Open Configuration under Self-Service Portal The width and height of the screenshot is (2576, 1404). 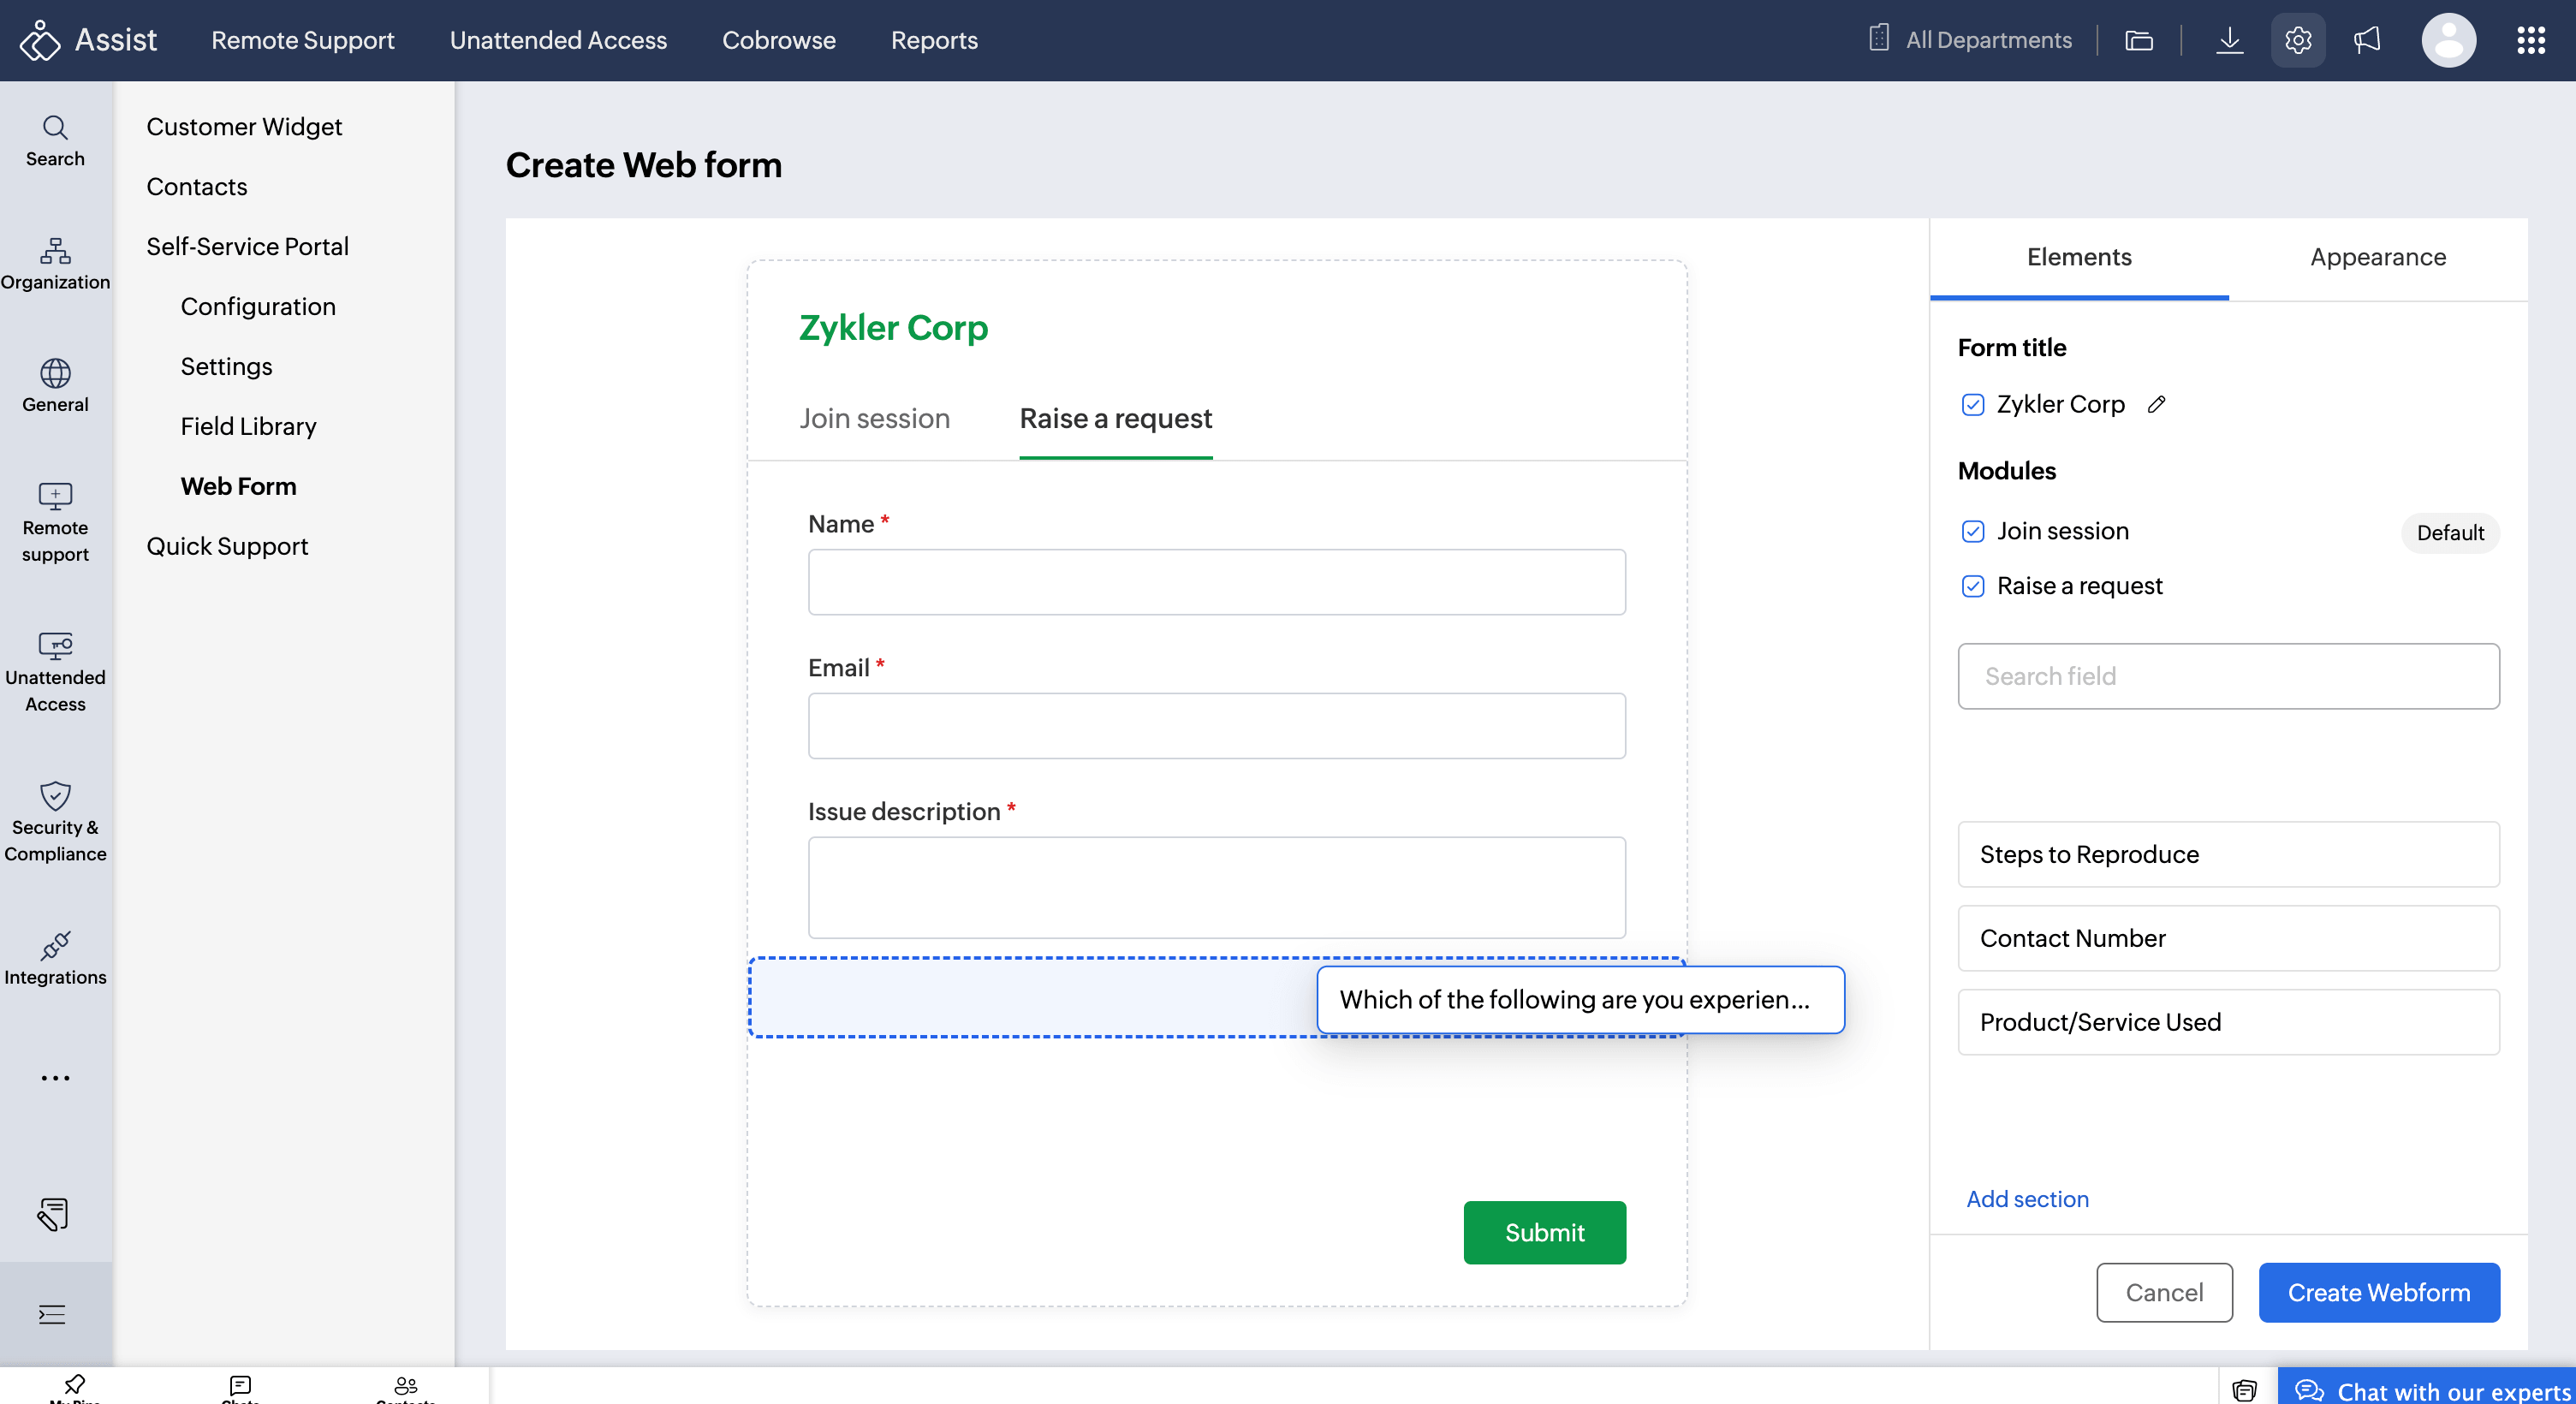[258, 307]
